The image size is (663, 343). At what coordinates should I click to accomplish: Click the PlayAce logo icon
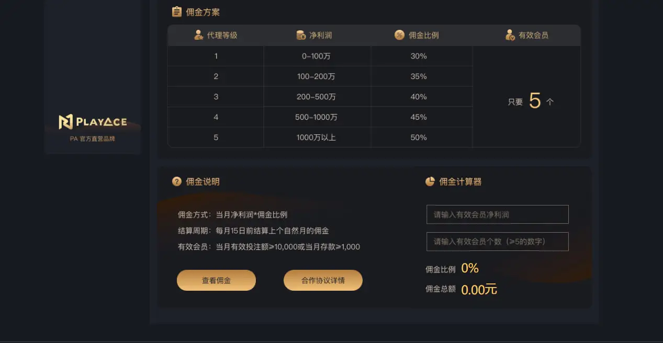[x=66, y=122]
